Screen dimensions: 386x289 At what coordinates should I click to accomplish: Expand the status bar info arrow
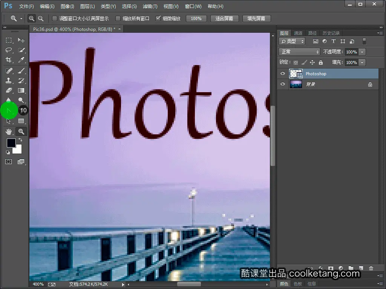(123, 284)
